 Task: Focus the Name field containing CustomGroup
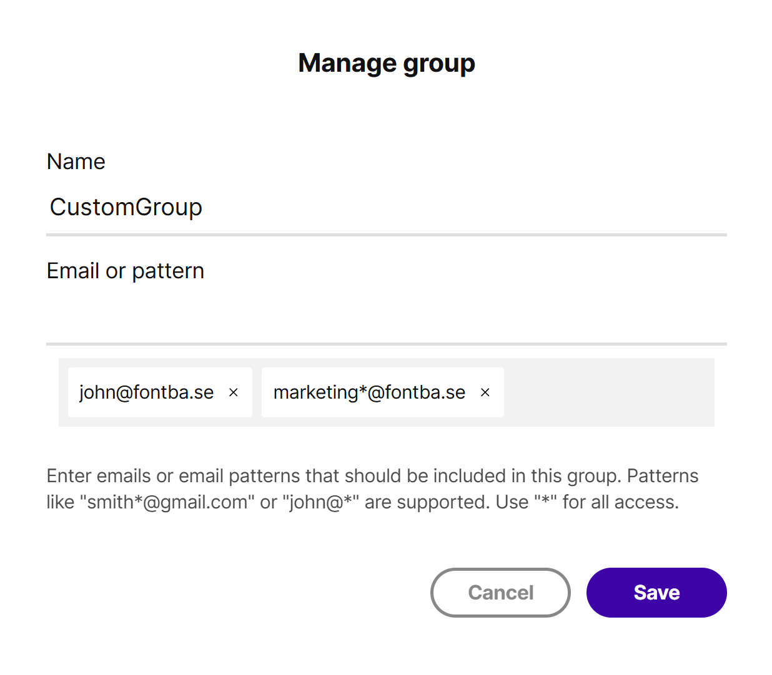387,208
